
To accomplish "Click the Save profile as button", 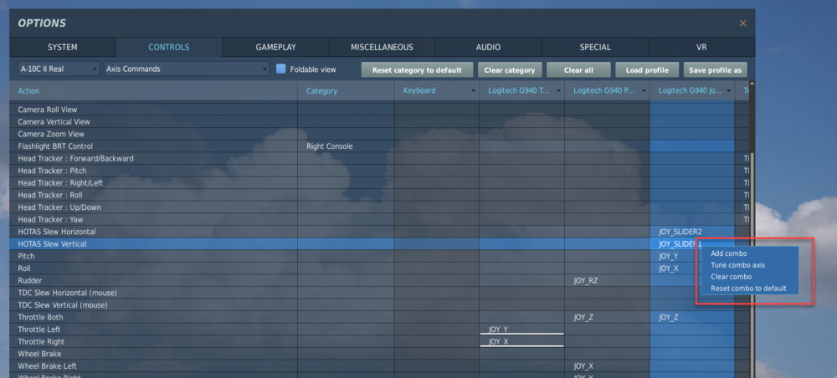I will tap(715, 70).
